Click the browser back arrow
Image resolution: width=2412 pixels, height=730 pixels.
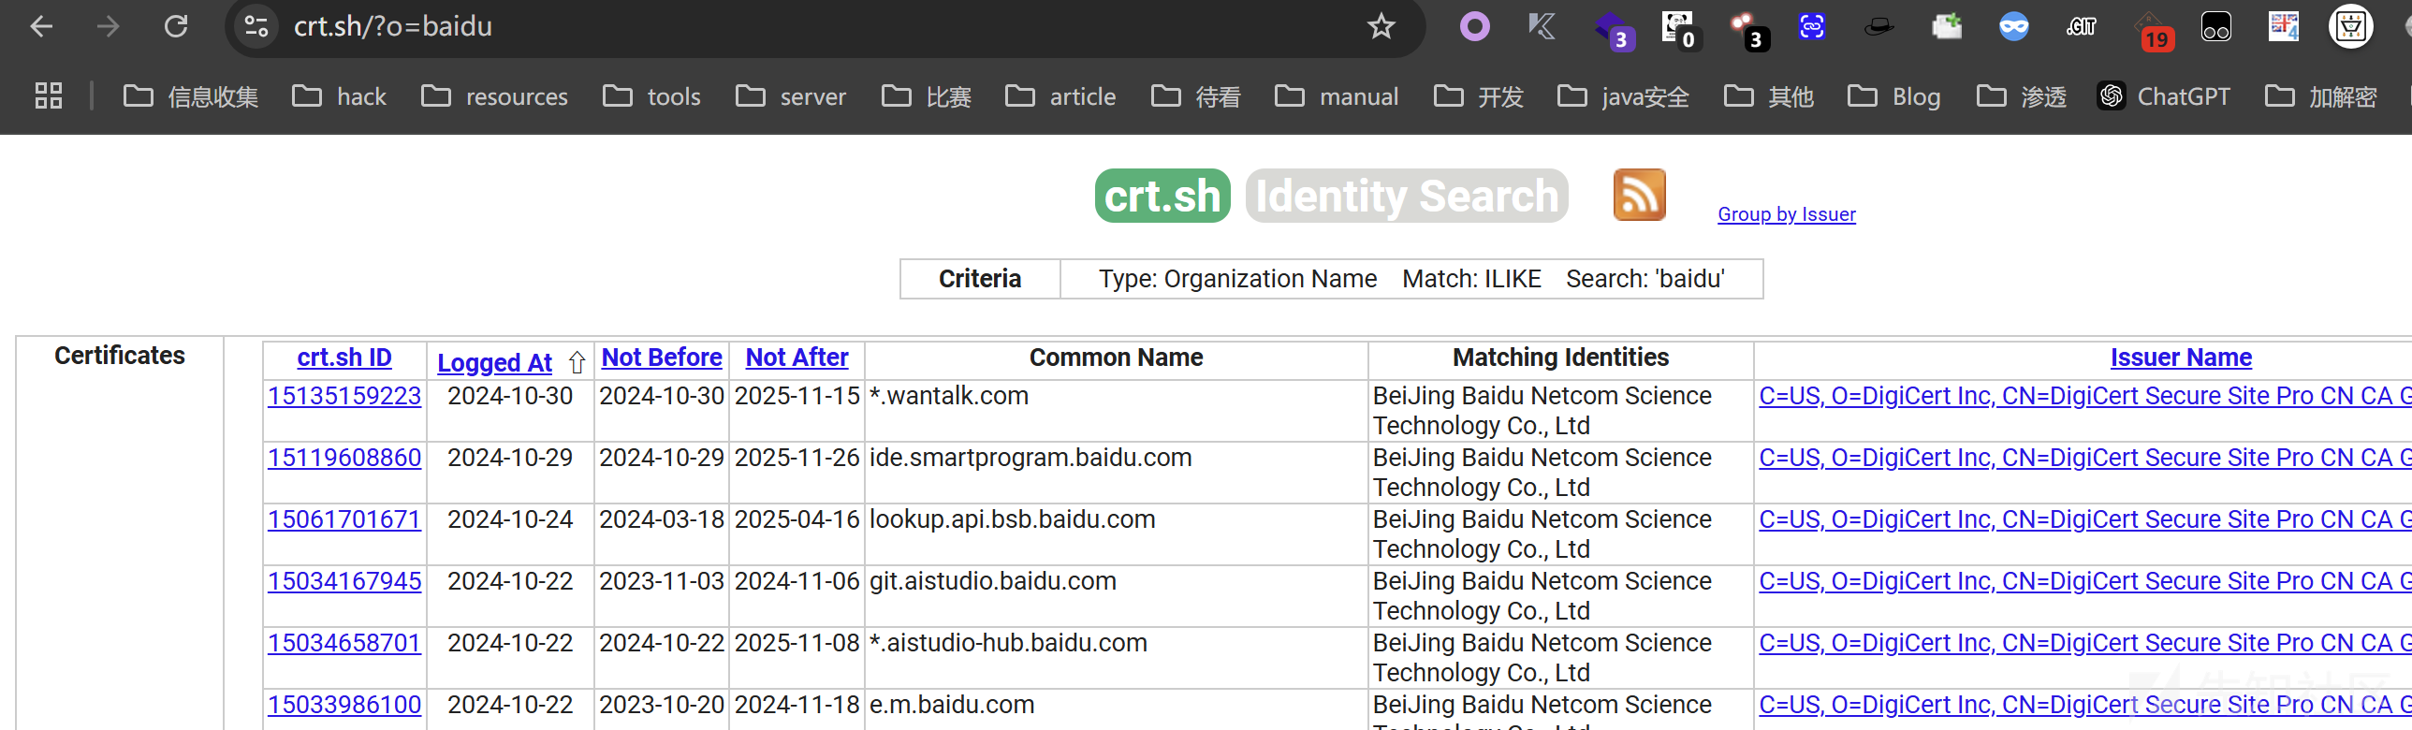click(41, 26)
